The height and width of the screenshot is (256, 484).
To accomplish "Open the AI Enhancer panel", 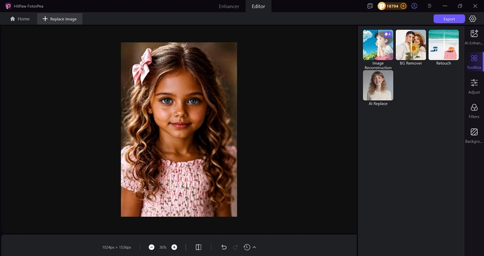I will (474, 37).
